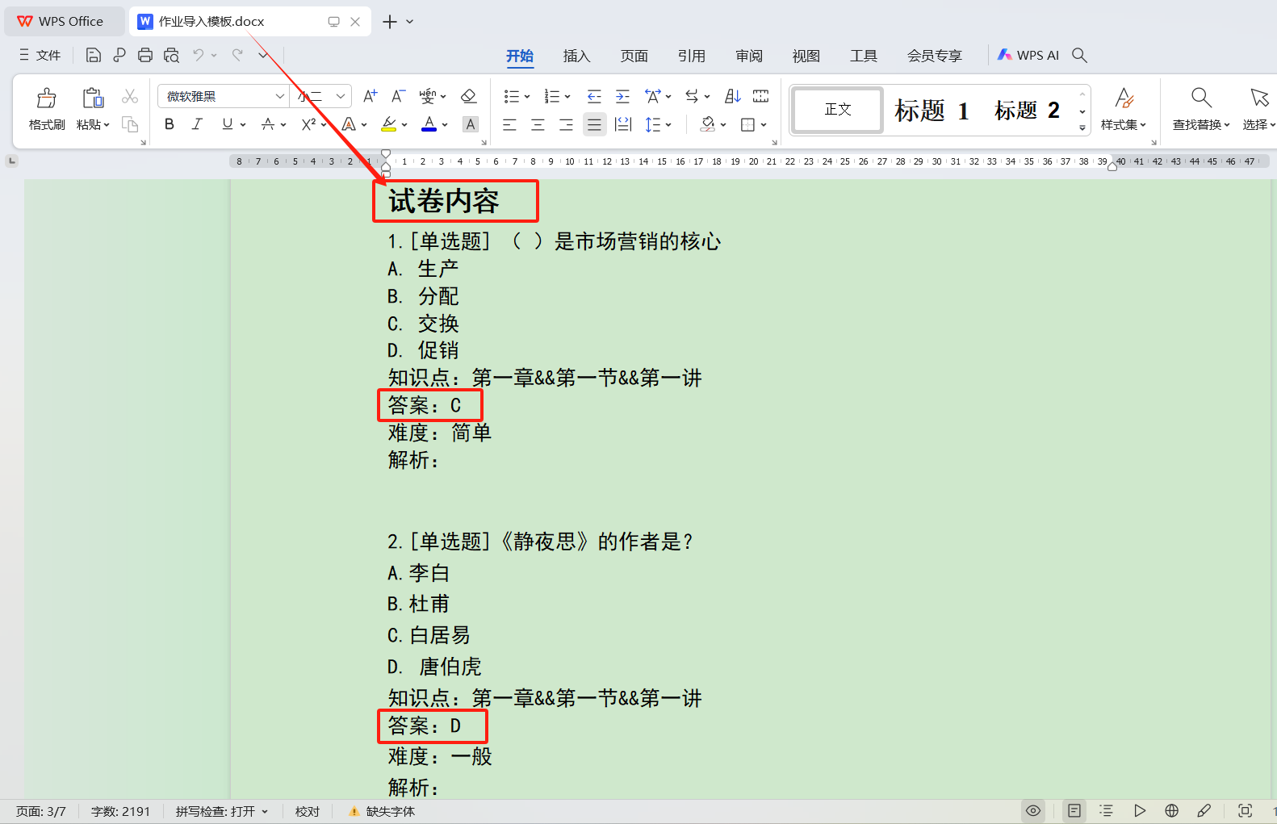
Task: Click the Format Painter (格式刷) icon
Action: 47,108
